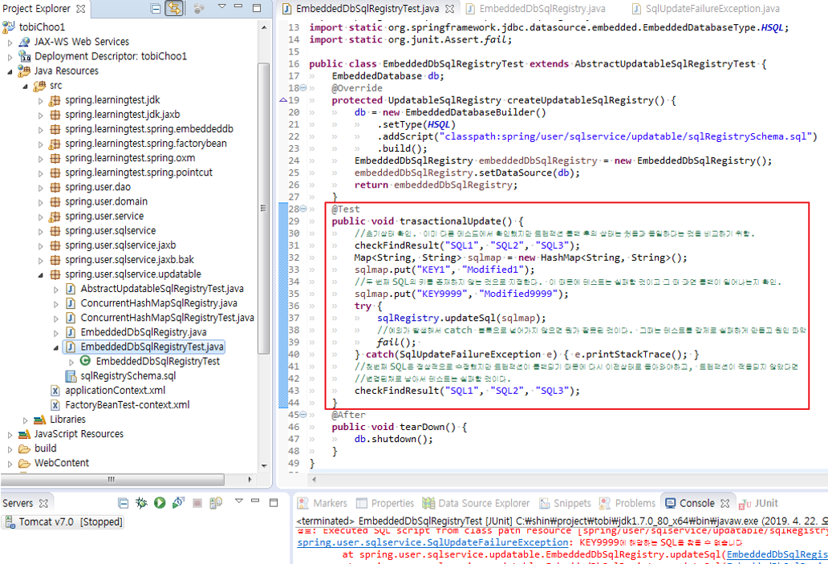Close EmbeddedDbSqlRegistryTest.java editor tab
The image size is (828, 564).
(x=449, y=9)
